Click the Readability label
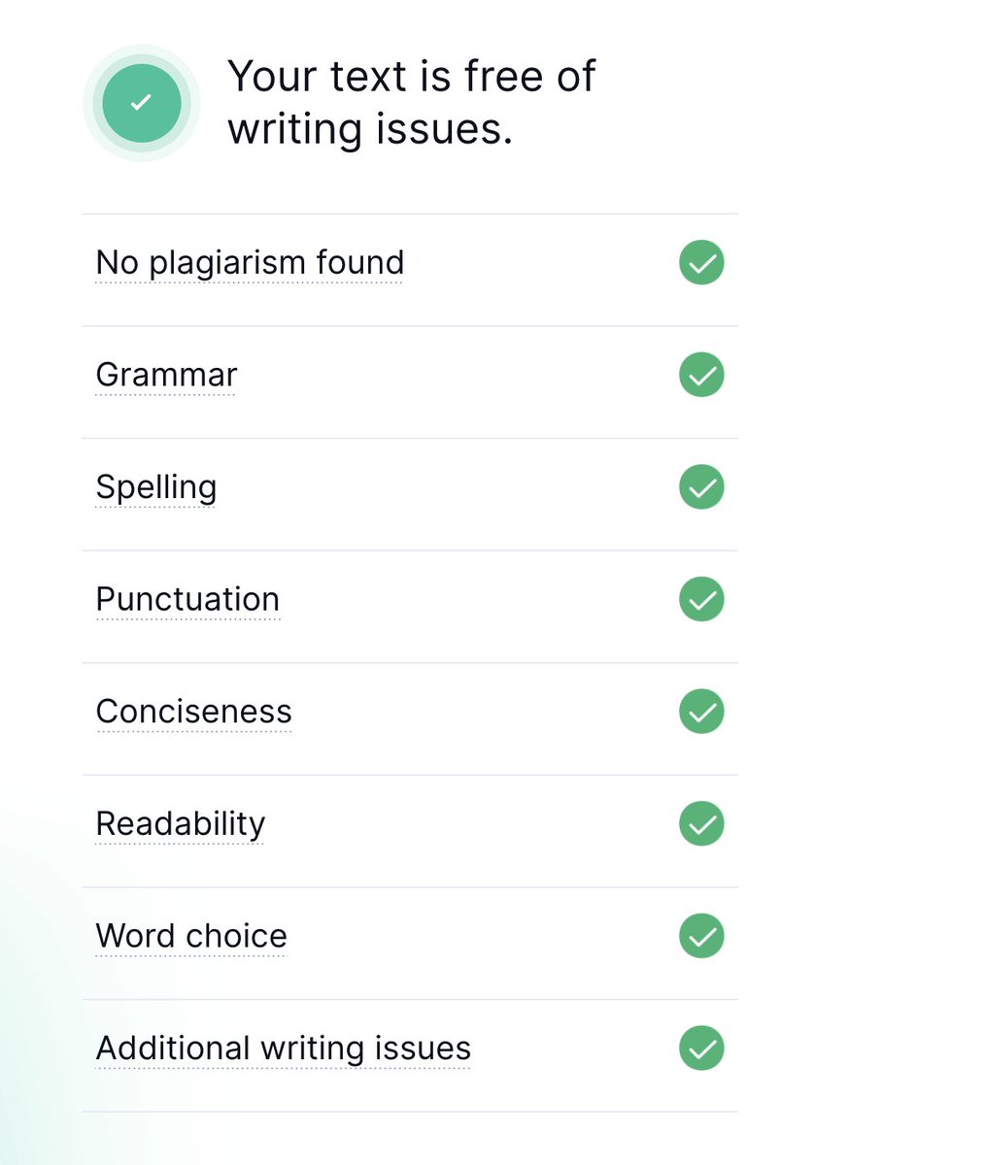This screenshot has width=984, height=1165. pos(180,824)
